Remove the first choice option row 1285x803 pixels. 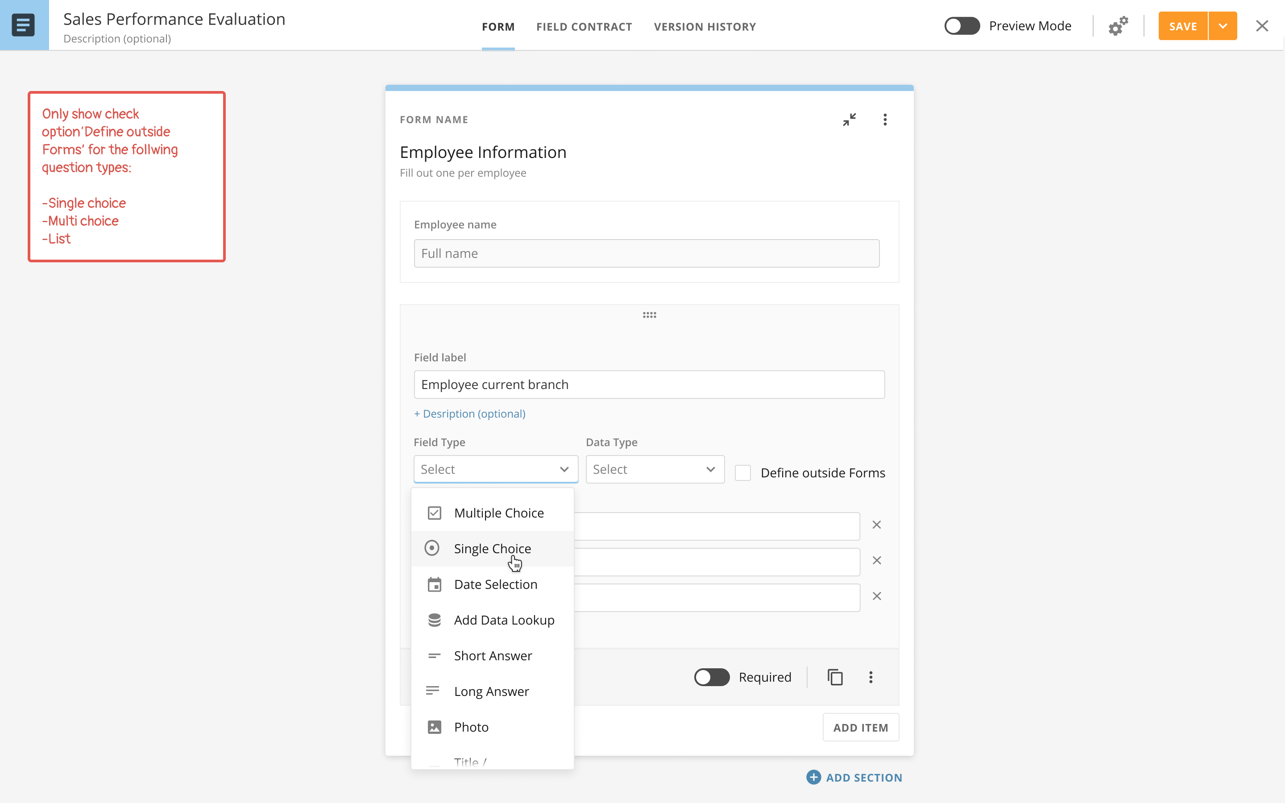click(877, 525)
